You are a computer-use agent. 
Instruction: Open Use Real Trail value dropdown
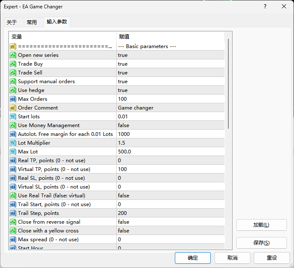tap(170, 196)
